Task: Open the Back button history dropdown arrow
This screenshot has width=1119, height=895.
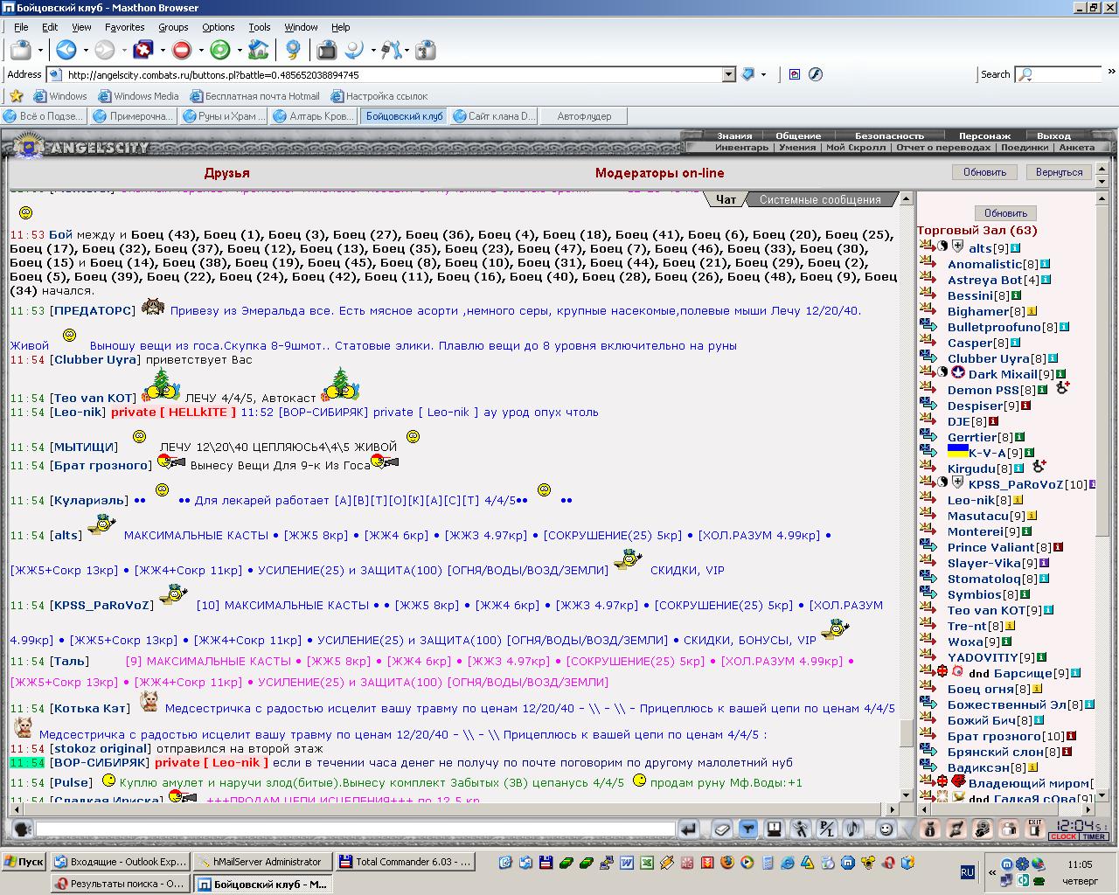Action: (x=85, y=51)
